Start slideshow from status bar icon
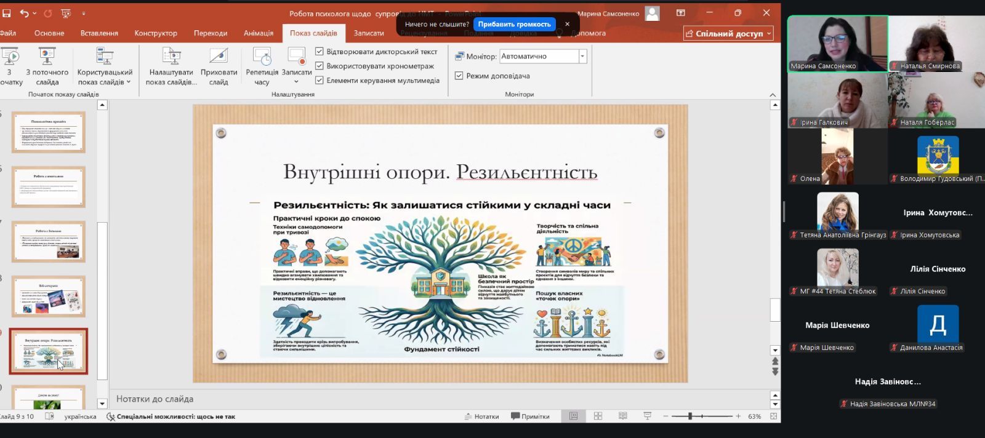 647,416
